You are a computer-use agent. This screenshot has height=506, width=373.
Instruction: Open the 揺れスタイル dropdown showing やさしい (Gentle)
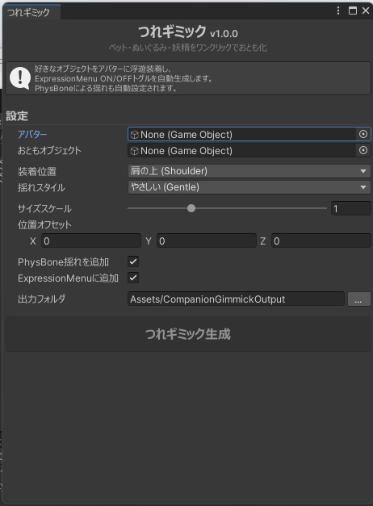(x=249, y=187)
